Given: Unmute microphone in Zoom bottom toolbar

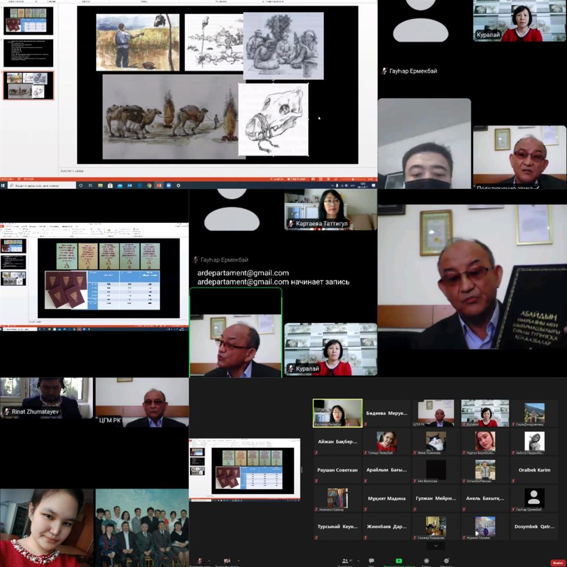Looking at the screenshot, I should [199, 561].
